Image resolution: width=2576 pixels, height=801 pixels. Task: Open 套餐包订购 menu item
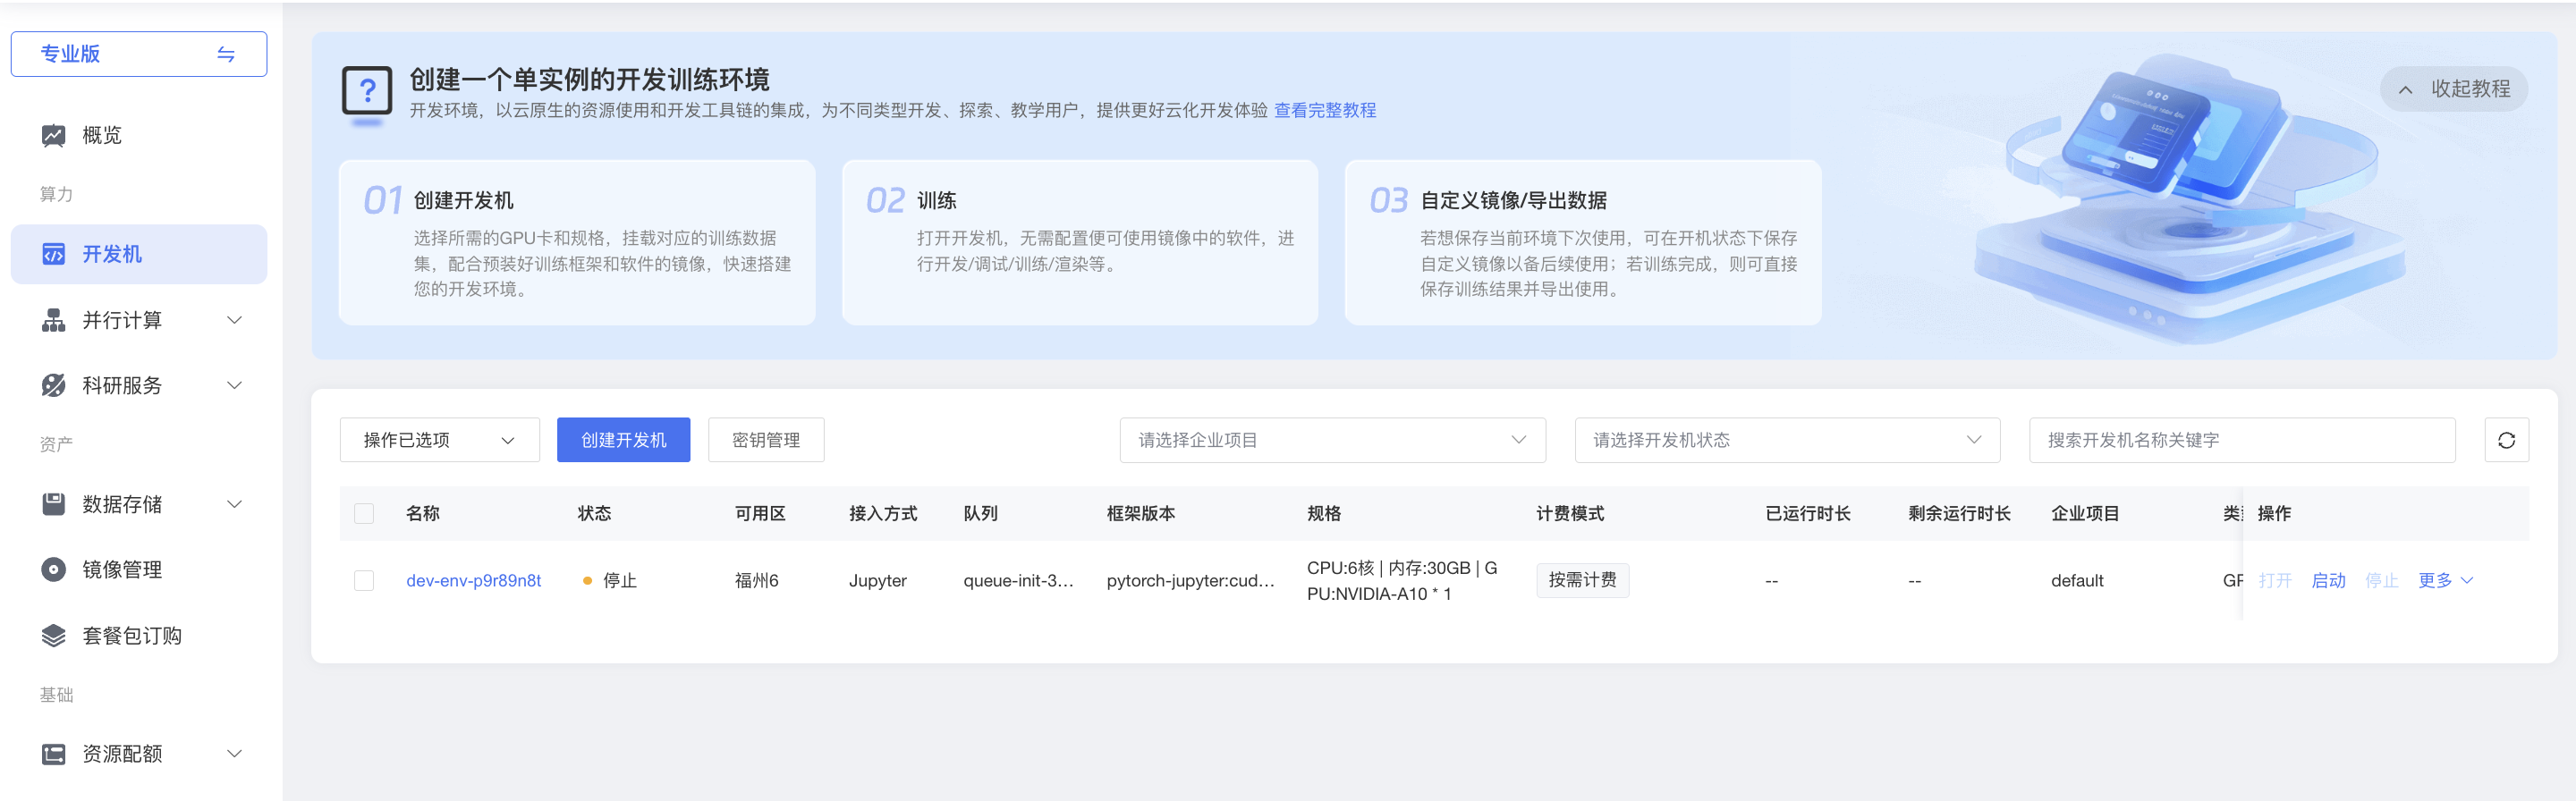tap(139, 635)
